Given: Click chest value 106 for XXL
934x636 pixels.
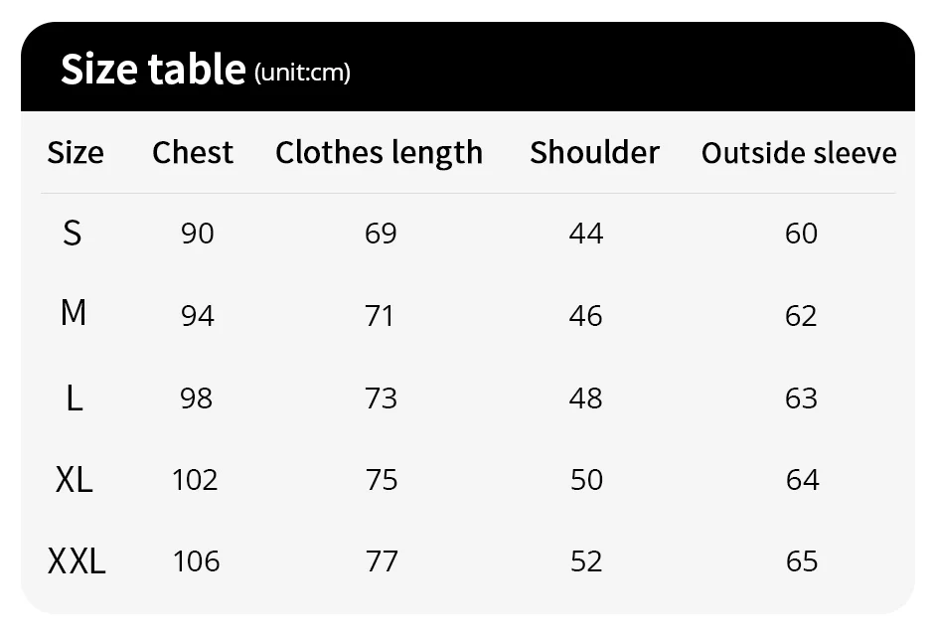Looking at the screenshot, I should [196, 560].
